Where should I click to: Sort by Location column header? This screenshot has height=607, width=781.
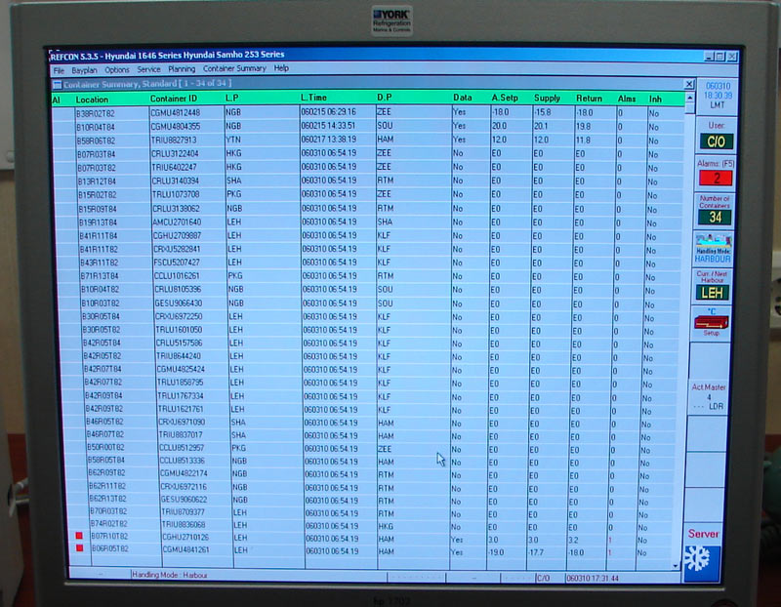click(92, 100)
